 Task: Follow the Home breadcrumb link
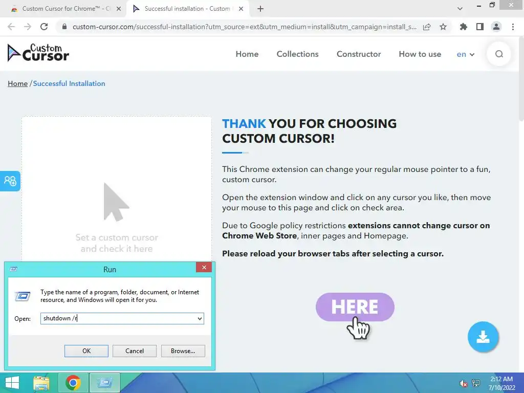tap(18, 83)
